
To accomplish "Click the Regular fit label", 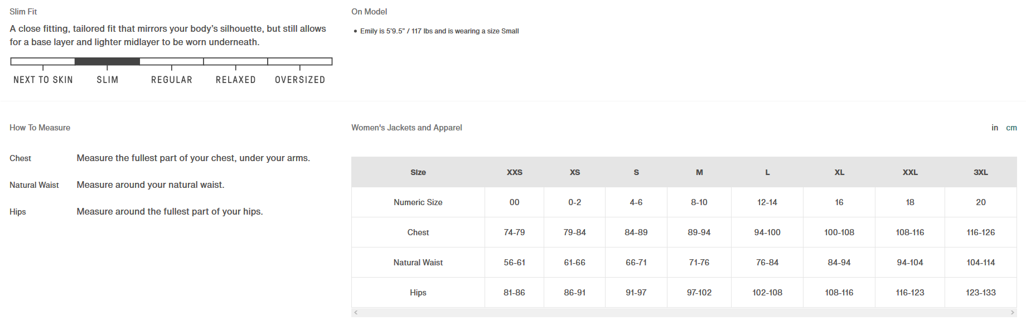I will click(172, 80).
